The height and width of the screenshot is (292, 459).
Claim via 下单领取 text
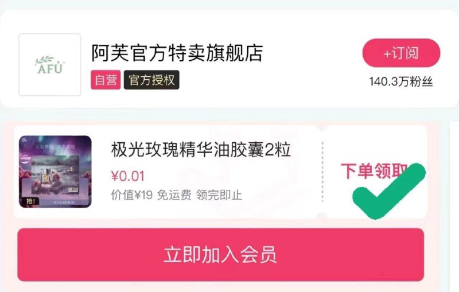point(374,171)
